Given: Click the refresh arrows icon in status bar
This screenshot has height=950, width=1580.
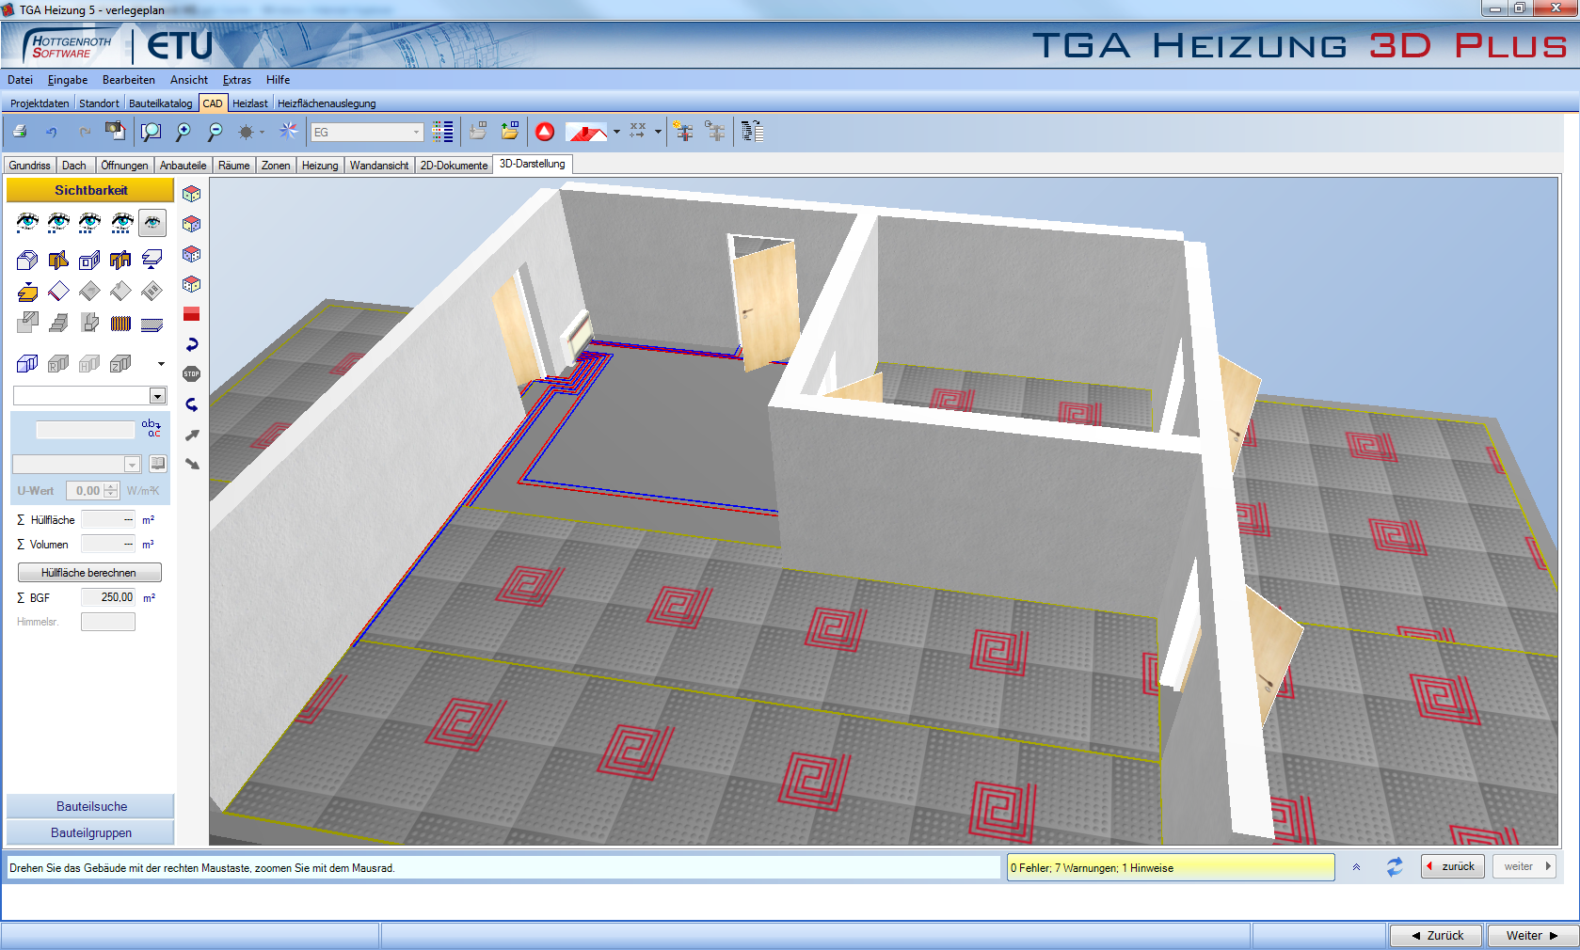Looking at the screenshot, I should click(1394, 867).
